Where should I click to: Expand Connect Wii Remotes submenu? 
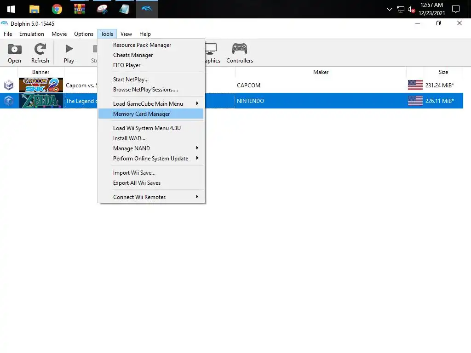point(151,197)
